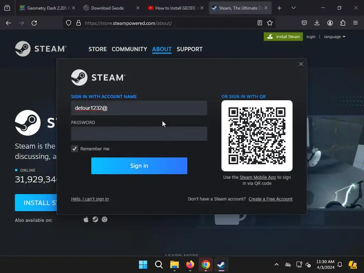Screen dimensions: 364x273
Task: Click the browser forward arrow
Action: [x=21, y=23]
